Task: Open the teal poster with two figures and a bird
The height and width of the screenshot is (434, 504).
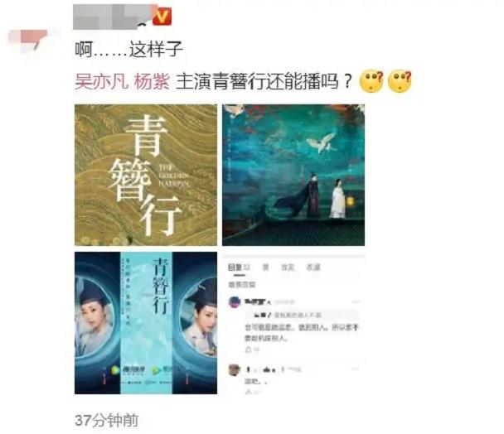Action: (x=293, y=175)
